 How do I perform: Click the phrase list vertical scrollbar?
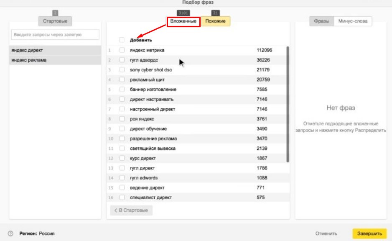point(288,104)
